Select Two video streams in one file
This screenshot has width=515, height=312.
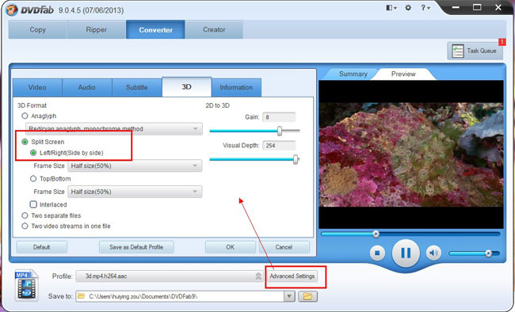point(25,226)
